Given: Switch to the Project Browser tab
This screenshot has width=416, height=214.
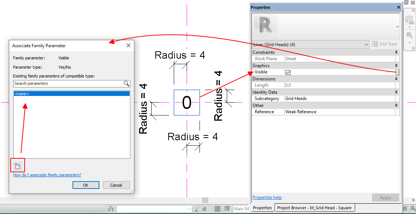Looking at the screenshot, I should 315,208.
